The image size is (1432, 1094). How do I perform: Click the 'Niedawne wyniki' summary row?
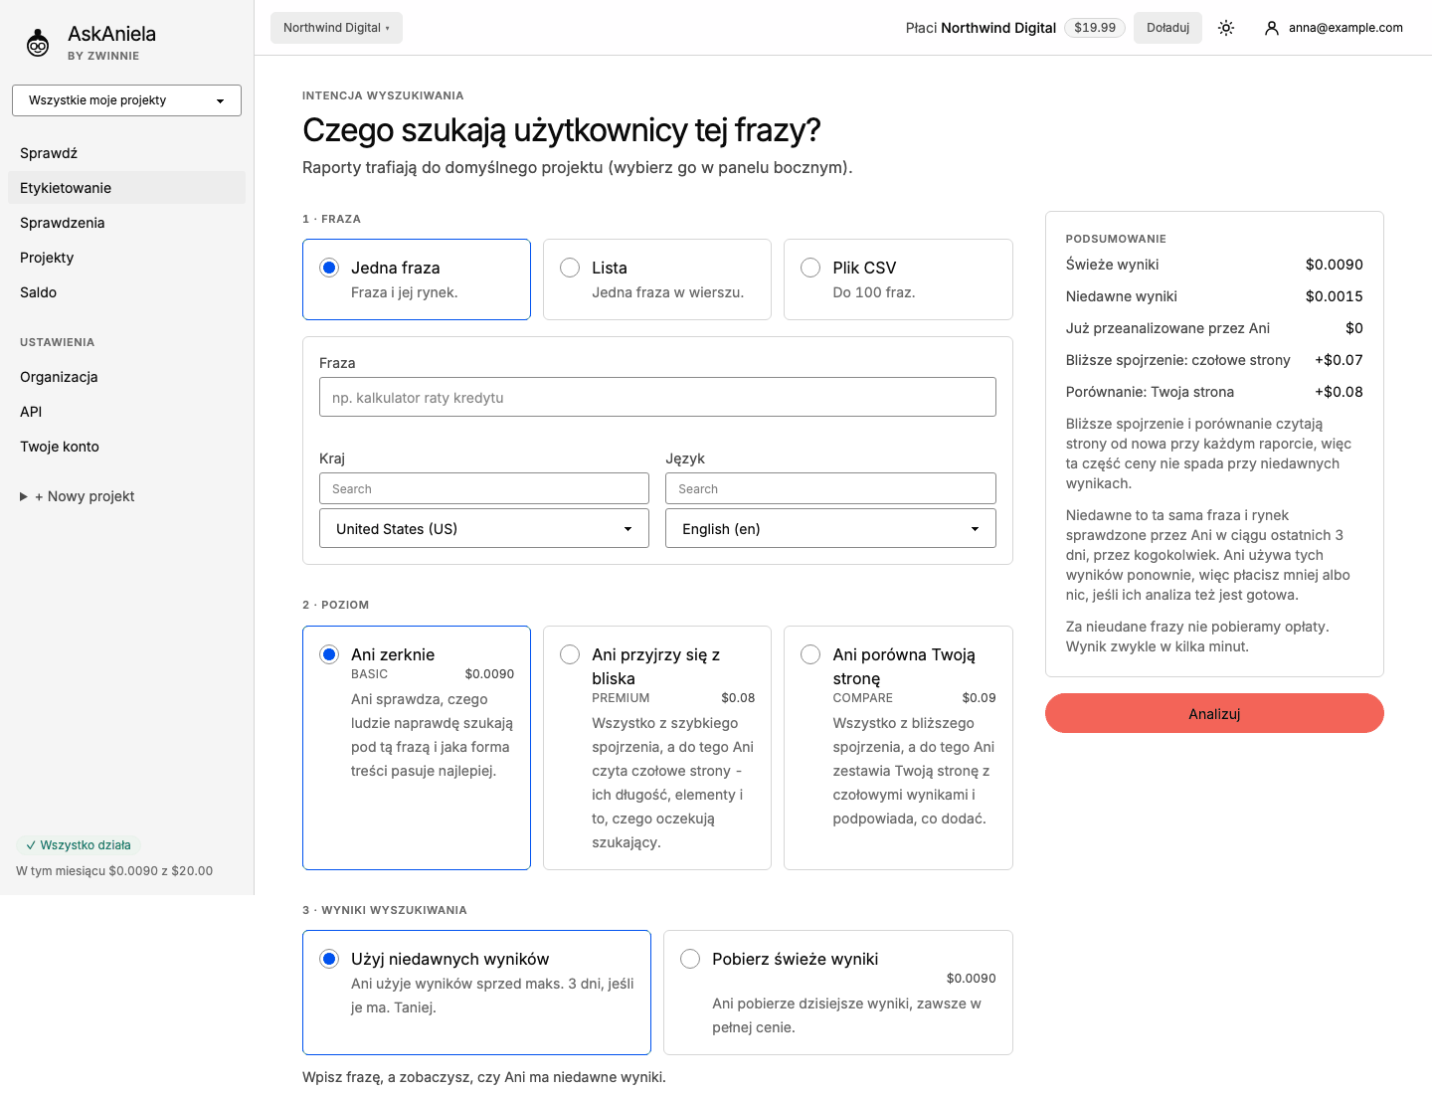[1214, 296]
